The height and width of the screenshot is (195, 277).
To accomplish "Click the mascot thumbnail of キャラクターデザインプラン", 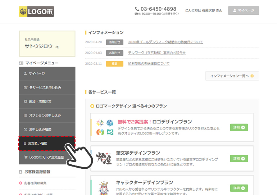I will [104, 188].
